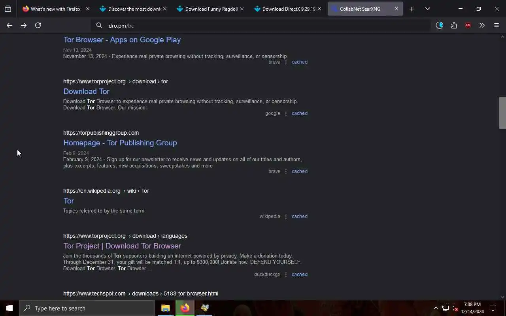The image size is (506, 316).
Task: Close the Discover the most downloaded tab
Action: point(165,9)
